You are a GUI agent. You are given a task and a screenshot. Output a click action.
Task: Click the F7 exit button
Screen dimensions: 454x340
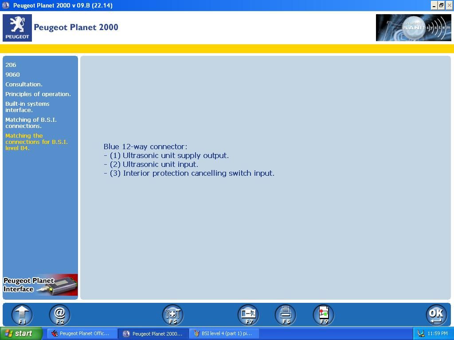tap(248, 315)
